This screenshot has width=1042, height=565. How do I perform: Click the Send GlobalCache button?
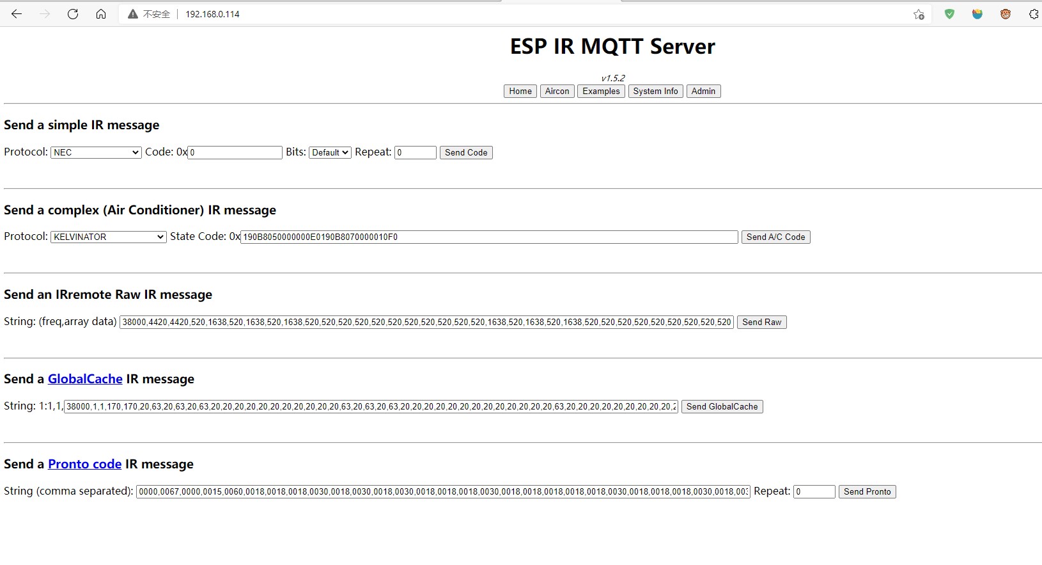[x=722, y=406]
